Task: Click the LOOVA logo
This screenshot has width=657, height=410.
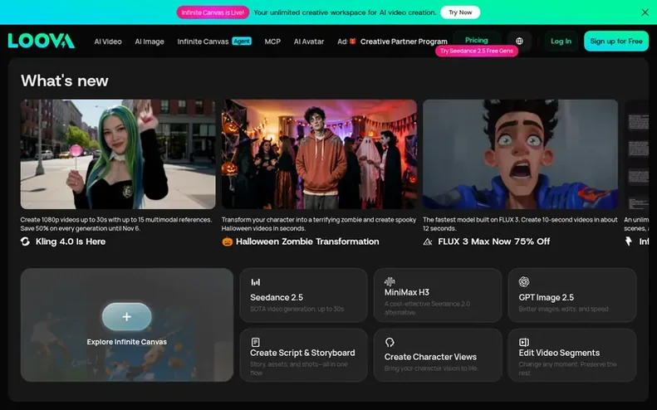Action: pos(41,41)
